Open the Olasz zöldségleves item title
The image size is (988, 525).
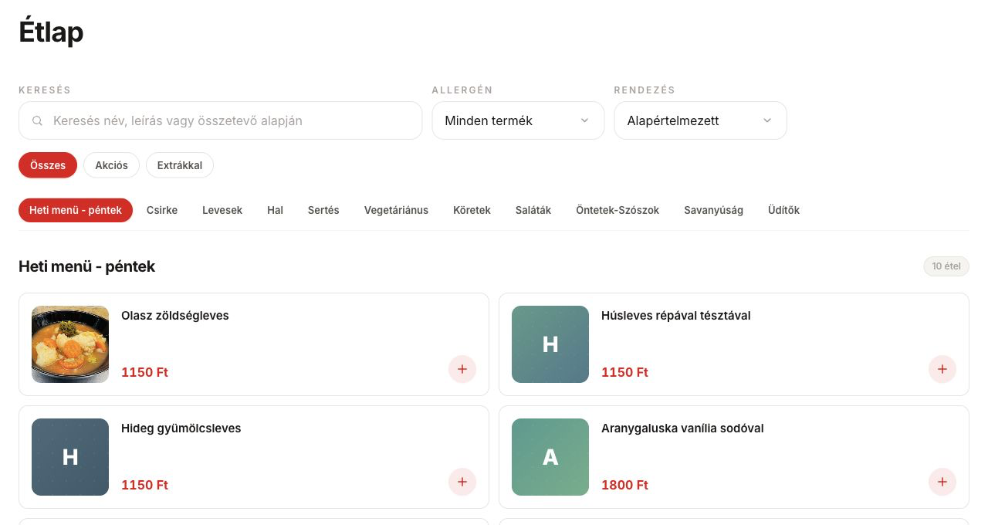175,316
